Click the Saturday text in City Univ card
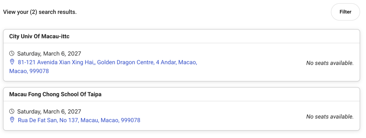 (x=29, y=54)
